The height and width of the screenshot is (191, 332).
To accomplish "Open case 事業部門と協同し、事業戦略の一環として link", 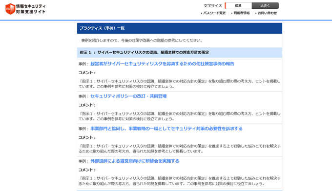I will [x=166, y=129].
